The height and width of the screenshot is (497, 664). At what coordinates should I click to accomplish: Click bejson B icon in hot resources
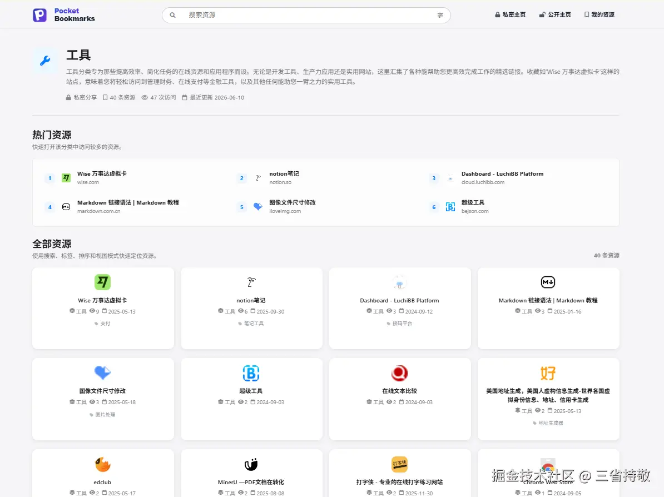coord(450,207)
